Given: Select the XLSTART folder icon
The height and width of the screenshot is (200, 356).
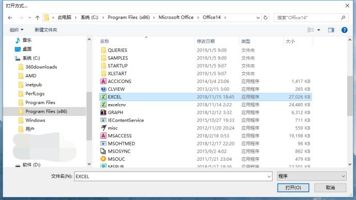Looking at the screenshot, I should click(103, 74).
